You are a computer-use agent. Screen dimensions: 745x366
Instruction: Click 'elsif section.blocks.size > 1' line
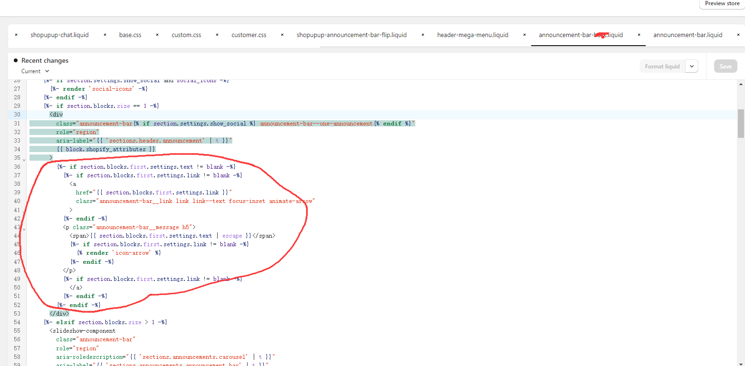point(105,322)
